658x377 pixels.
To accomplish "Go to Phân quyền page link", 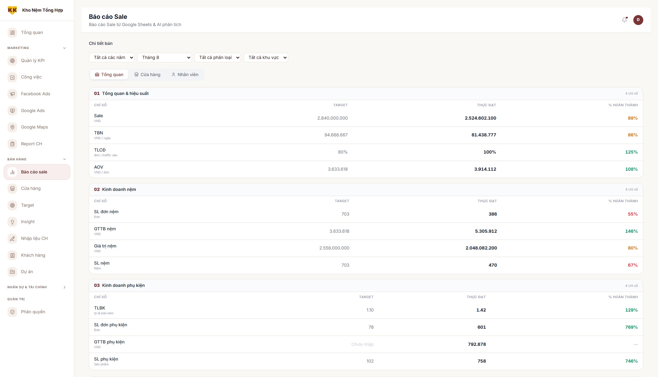I will (x=37, y=312).
